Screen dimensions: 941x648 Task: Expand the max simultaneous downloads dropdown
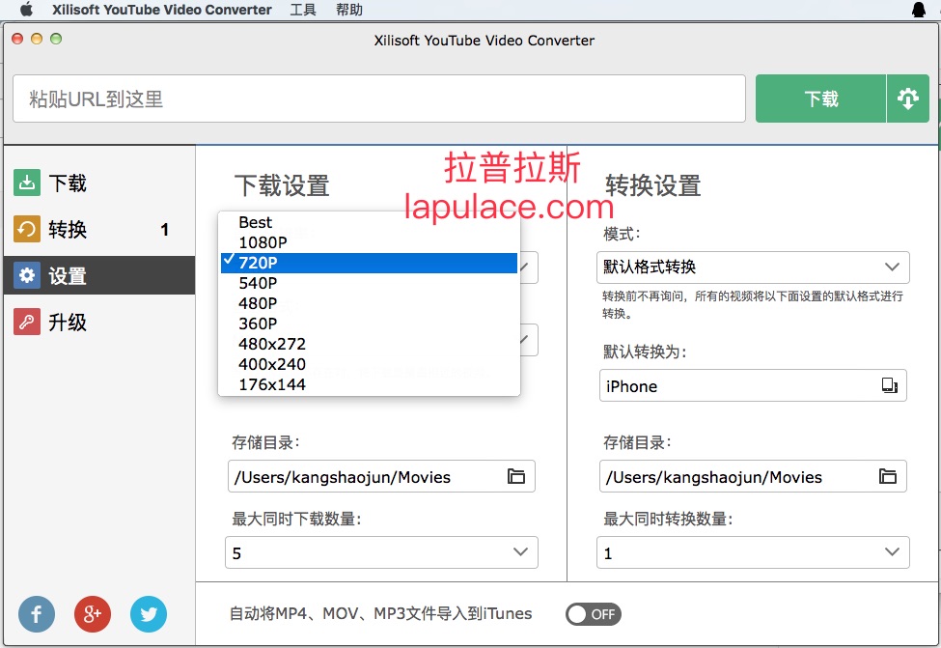click(381, 552)
